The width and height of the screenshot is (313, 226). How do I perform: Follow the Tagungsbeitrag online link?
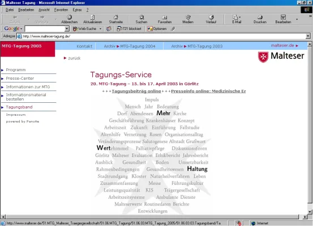136,91
